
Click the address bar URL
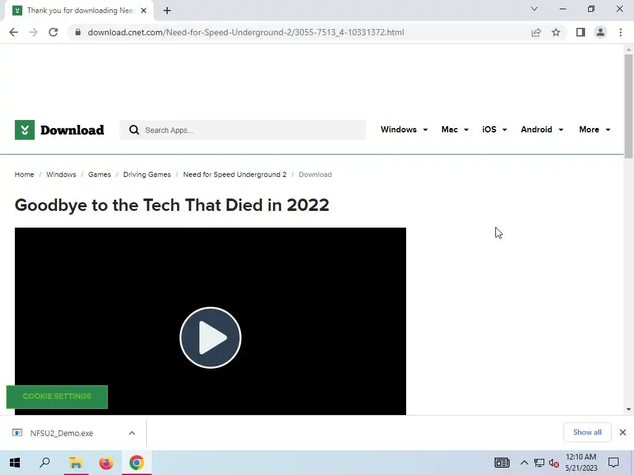(x=246, y=32)
